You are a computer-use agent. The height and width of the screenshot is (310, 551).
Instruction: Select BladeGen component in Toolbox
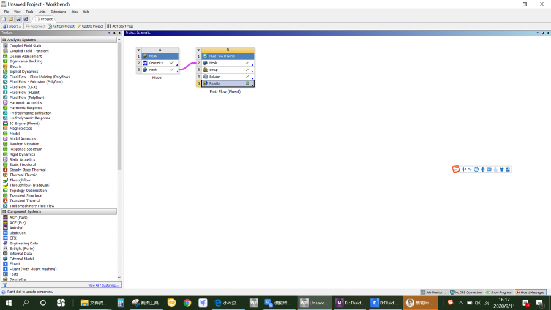pyautogui.click(x=18, y=233)
